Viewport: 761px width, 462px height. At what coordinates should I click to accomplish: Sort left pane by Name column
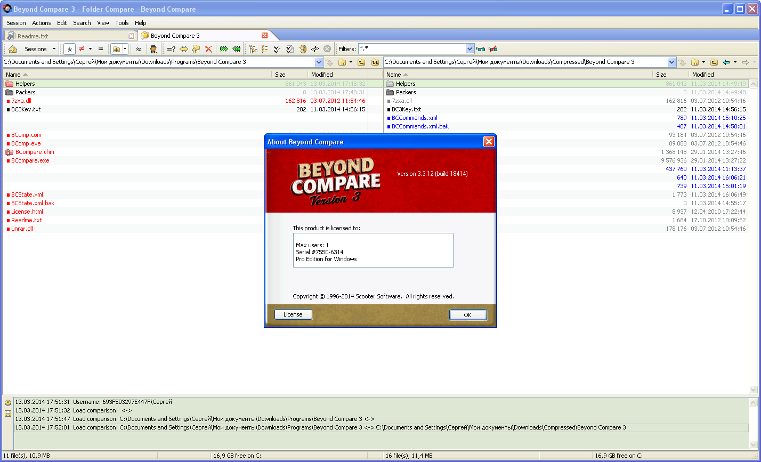tap(137, 75)
